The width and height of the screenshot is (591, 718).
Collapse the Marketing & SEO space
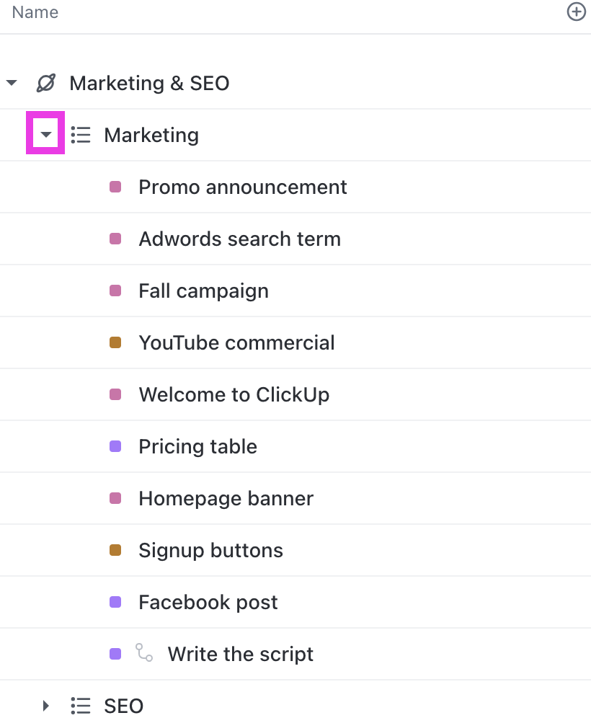point(12,83)
